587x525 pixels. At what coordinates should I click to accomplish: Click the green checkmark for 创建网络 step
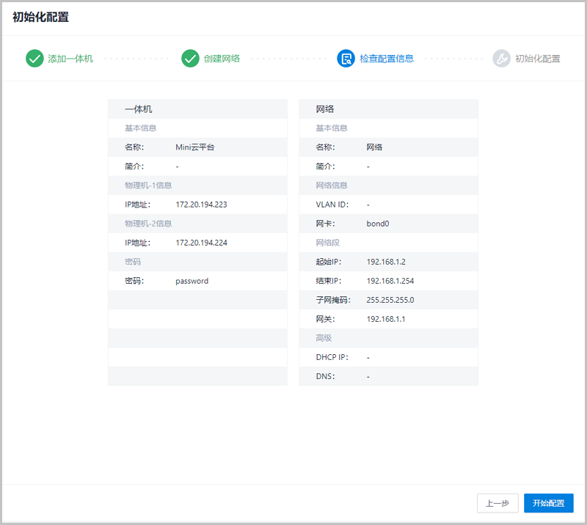coord(190,59)
